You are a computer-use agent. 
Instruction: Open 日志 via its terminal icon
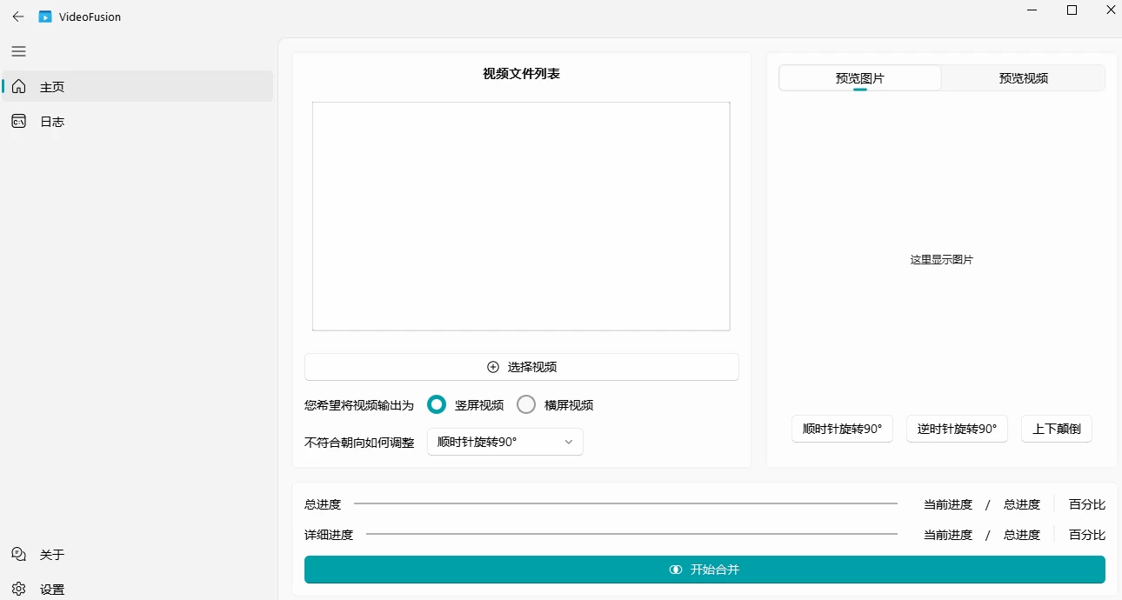coord(19,122)
